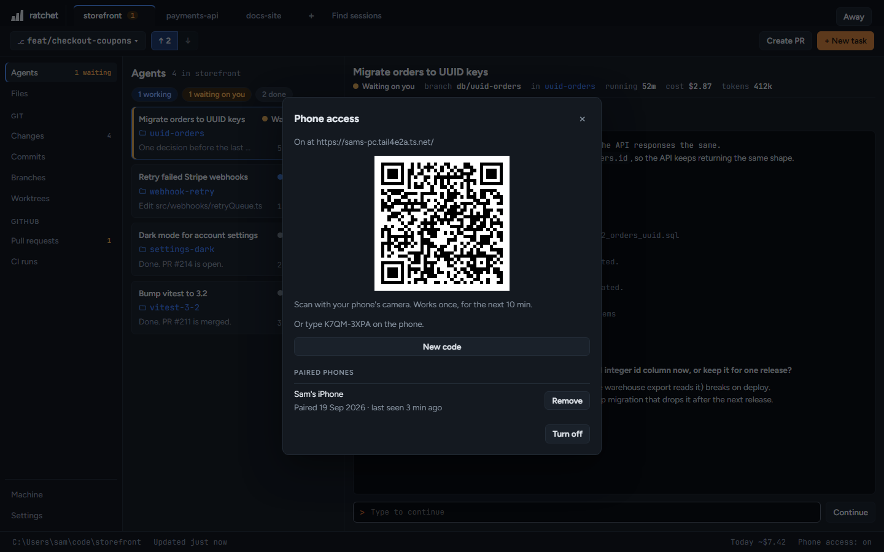
Task: Click the Continue button
Action: coord(850,512)
